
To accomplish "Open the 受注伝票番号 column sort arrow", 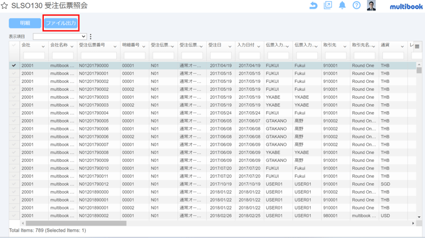I will coord(115,46).
